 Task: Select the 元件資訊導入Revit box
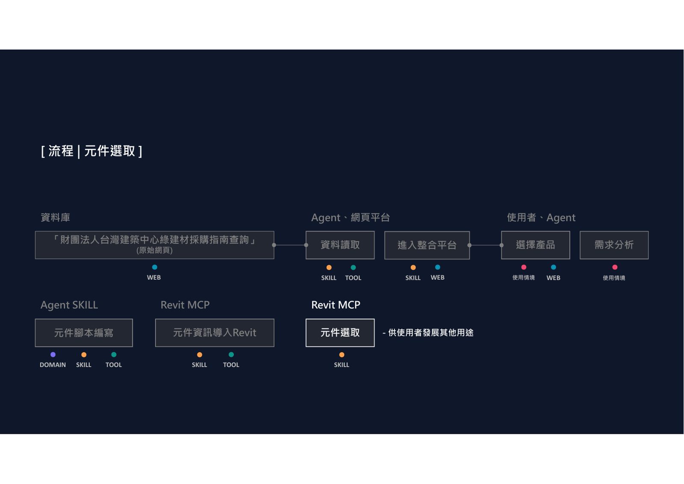pos(215,333)
